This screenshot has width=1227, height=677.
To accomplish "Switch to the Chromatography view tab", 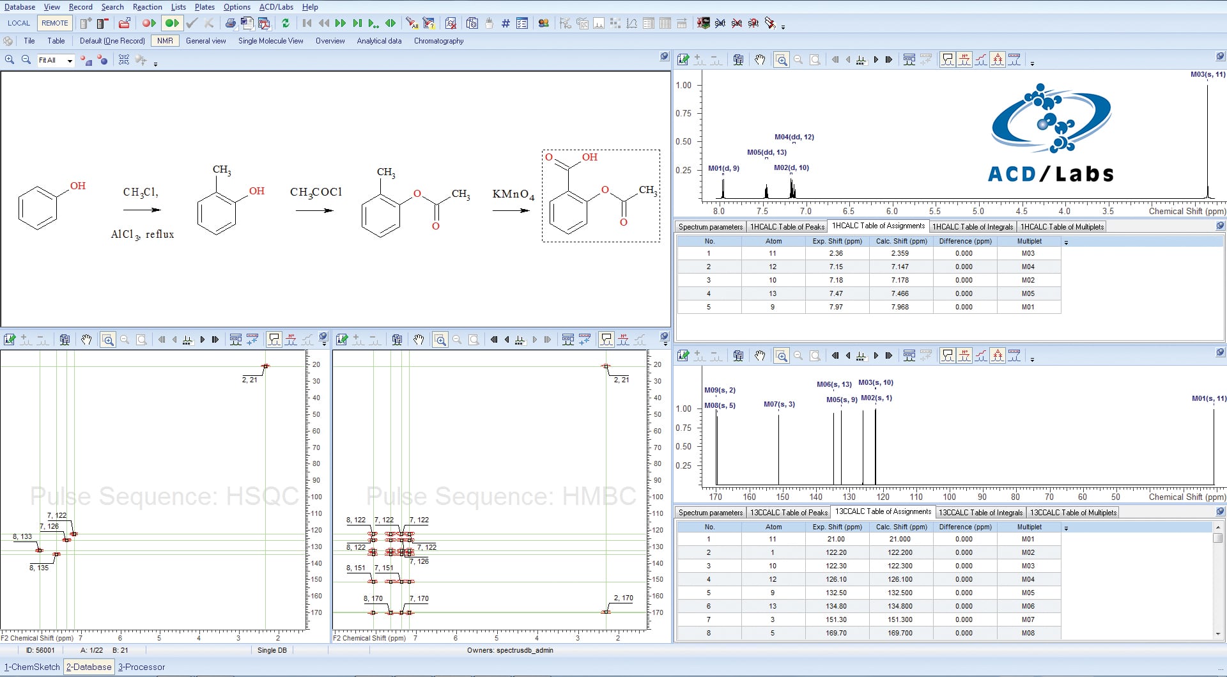I will click(438, 40).
